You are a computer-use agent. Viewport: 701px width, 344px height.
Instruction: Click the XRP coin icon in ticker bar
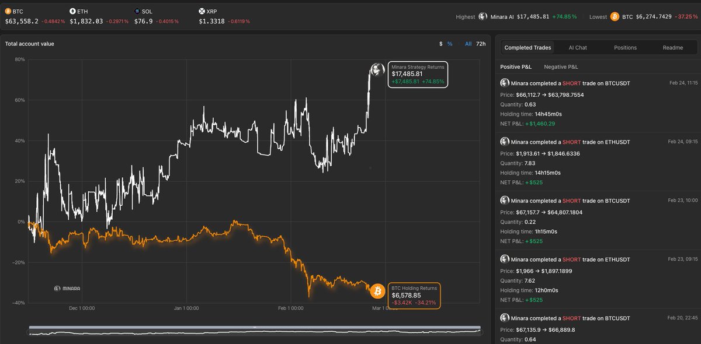point(202,11)
